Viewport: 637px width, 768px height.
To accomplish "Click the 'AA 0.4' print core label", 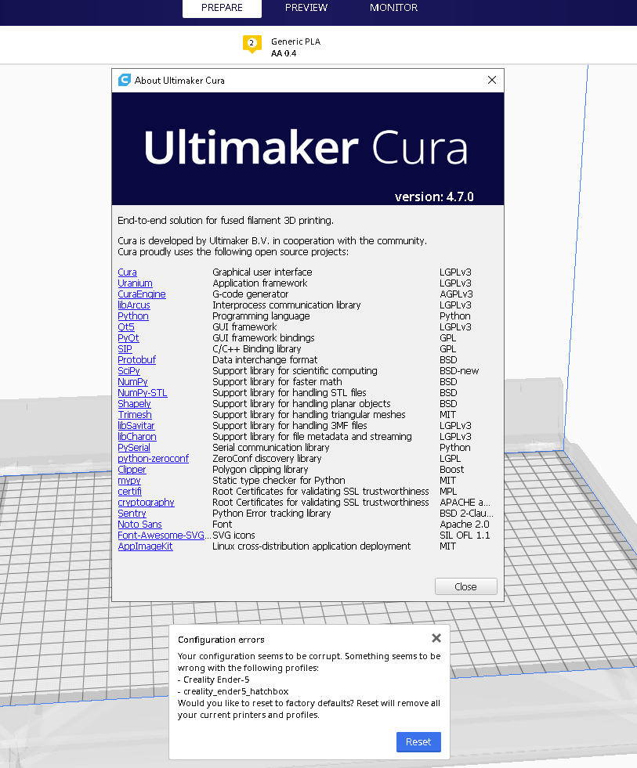I will [284, 53].
